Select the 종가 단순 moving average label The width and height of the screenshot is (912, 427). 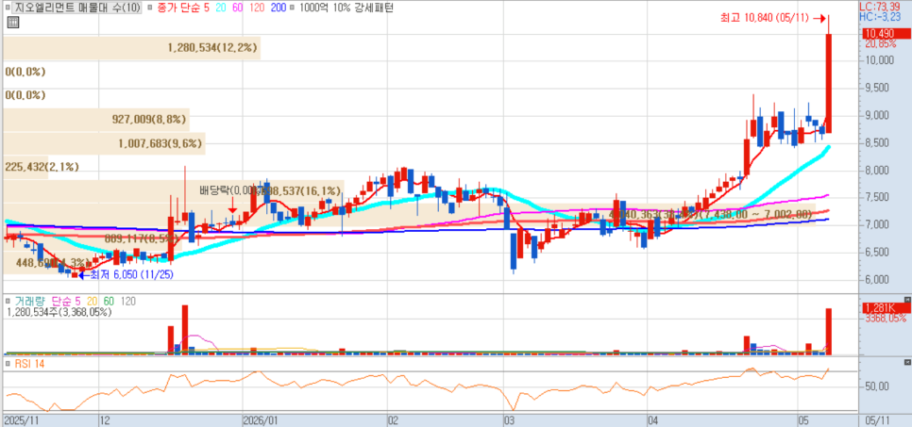click(x=179, y=8)
